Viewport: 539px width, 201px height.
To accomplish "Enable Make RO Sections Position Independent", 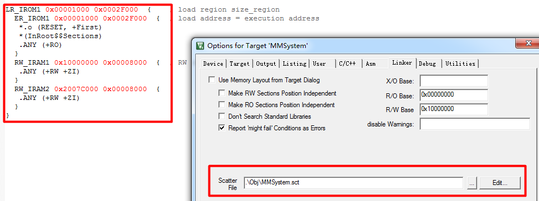I will (222, 105).
